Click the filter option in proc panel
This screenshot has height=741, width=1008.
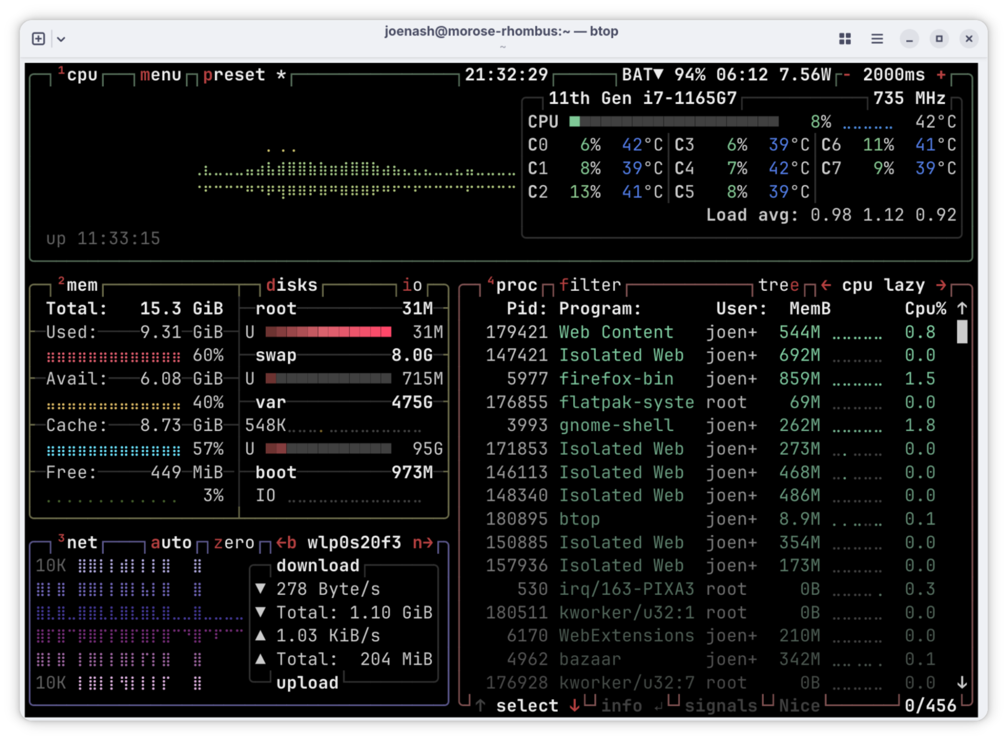tap(590, 286)
